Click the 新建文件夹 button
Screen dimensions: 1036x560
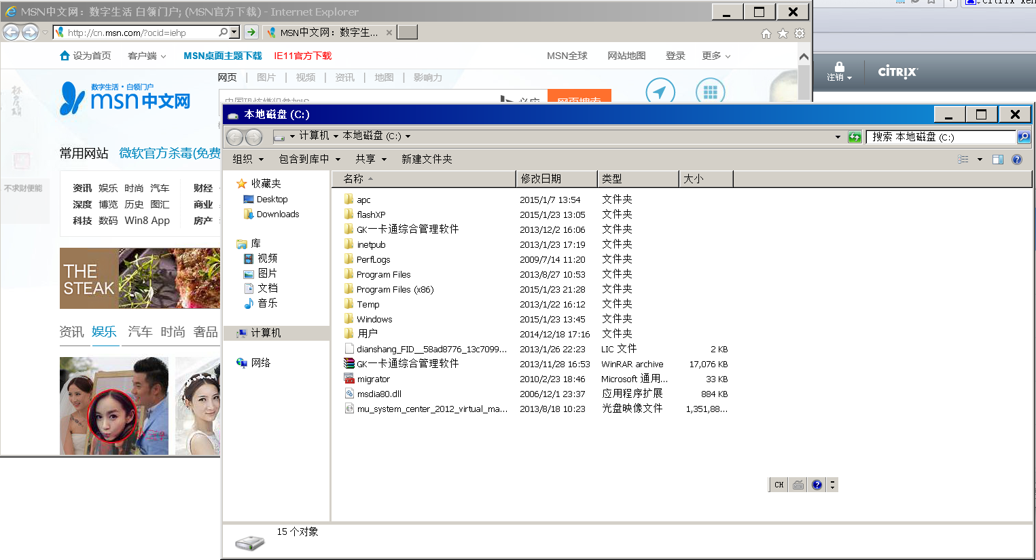tap(427, 159)
